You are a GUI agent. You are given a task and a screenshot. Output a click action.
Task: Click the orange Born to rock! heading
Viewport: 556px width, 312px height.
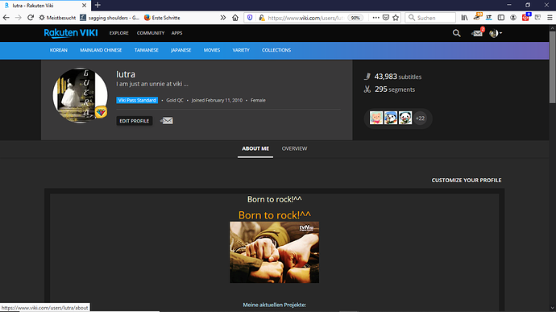(275, 215)
